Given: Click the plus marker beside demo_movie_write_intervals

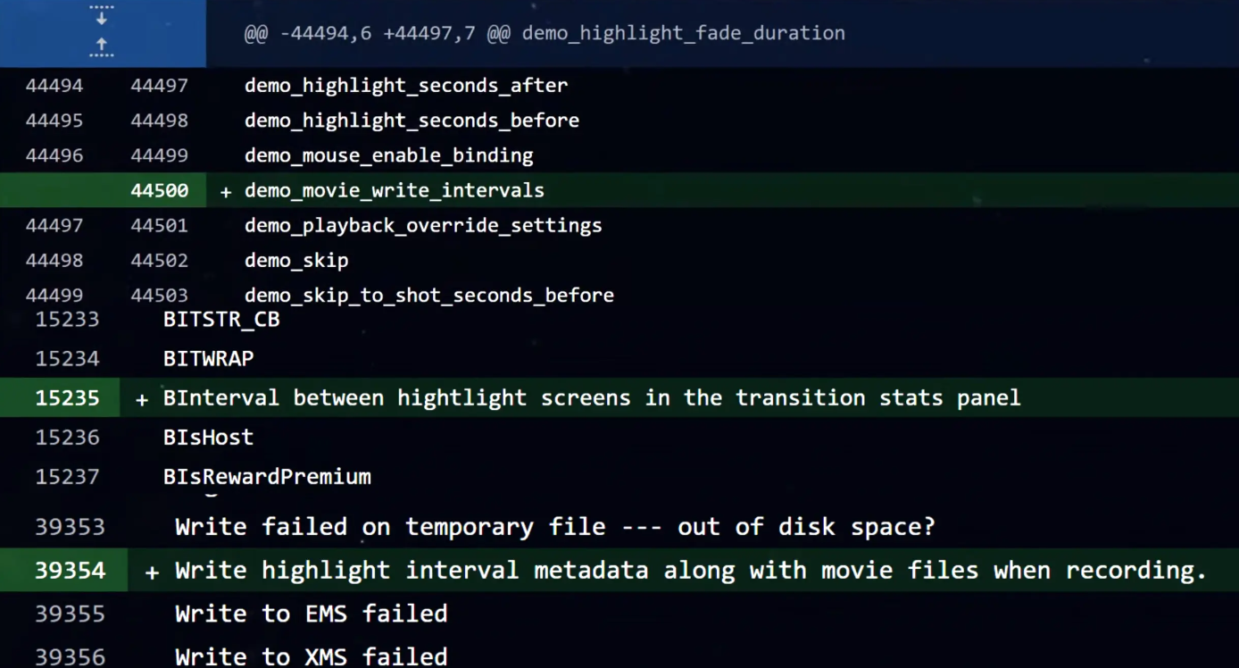Looking at the screenshot, I should (x=226, y=191).
